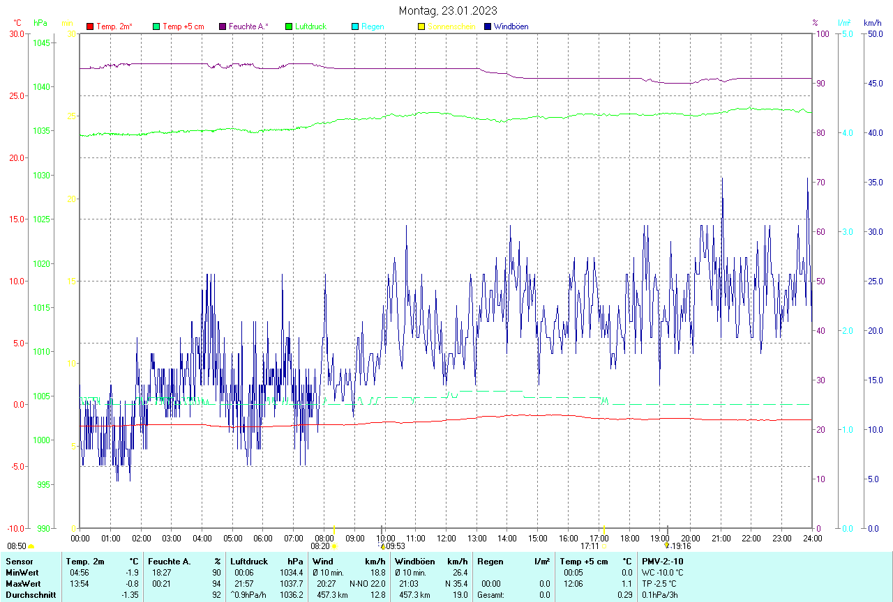This screenshot has height=602, width=893.
Task: Select the 'Feuchte A.*' legend label
Action: pyautogui.click(x=248, y=26)
